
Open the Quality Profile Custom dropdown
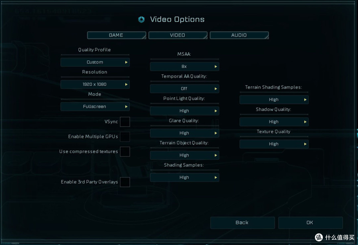[x=95, y=62]
